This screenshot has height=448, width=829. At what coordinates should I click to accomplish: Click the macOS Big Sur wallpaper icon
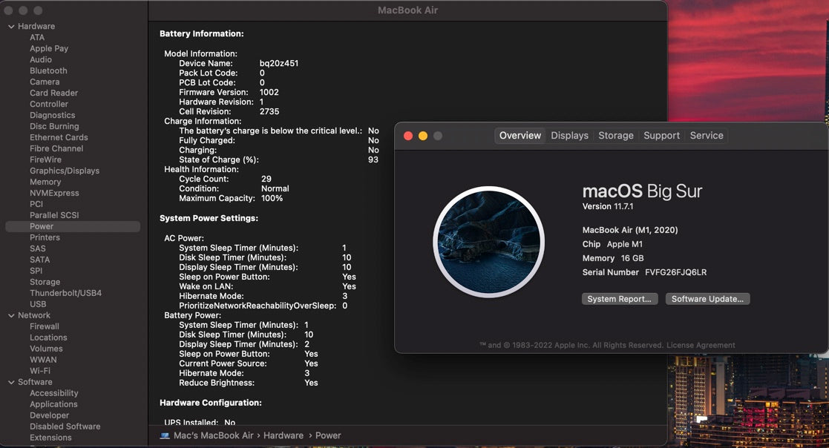pos(488,242)
